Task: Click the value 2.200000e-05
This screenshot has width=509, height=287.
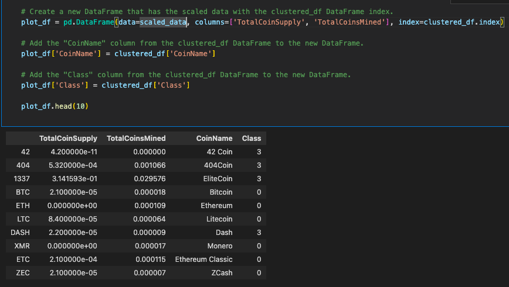Action: [x=73, y=232]
